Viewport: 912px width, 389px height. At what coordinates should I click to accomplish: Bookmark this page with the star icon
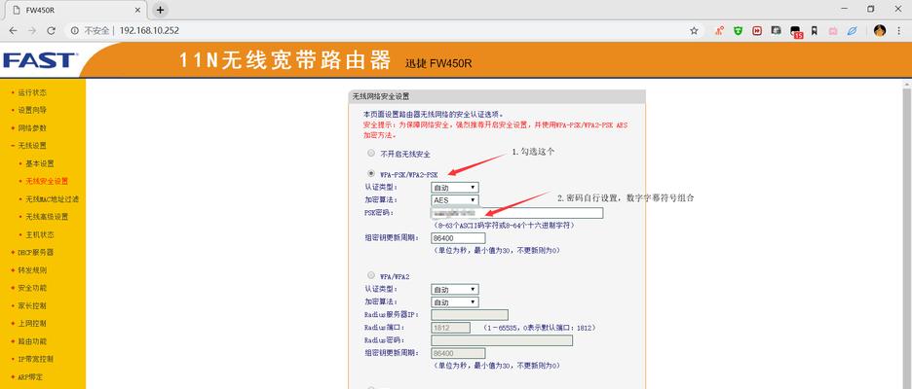click(694, 31)
